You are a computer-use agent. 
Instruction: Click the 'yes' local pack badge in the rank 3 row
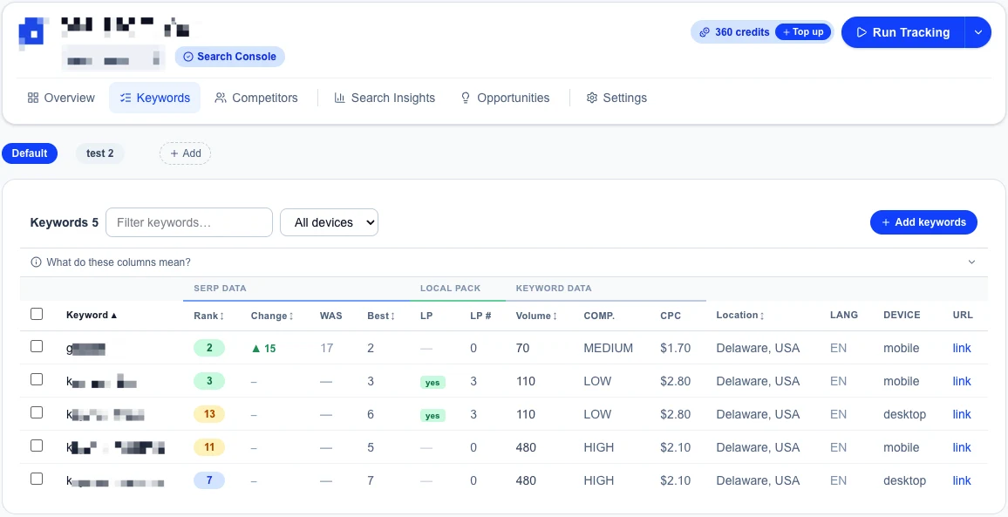[432, 382]
